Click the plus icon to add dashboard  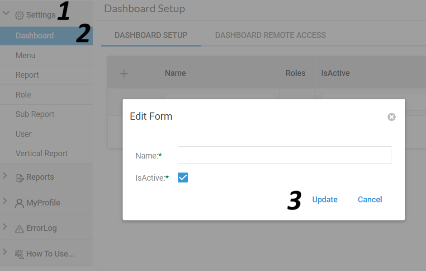[124, 74]
